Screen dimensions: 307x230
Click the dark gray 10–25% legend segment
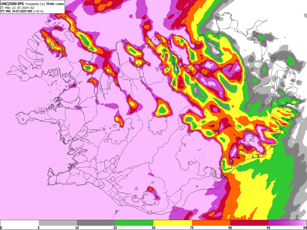[96, 223]
